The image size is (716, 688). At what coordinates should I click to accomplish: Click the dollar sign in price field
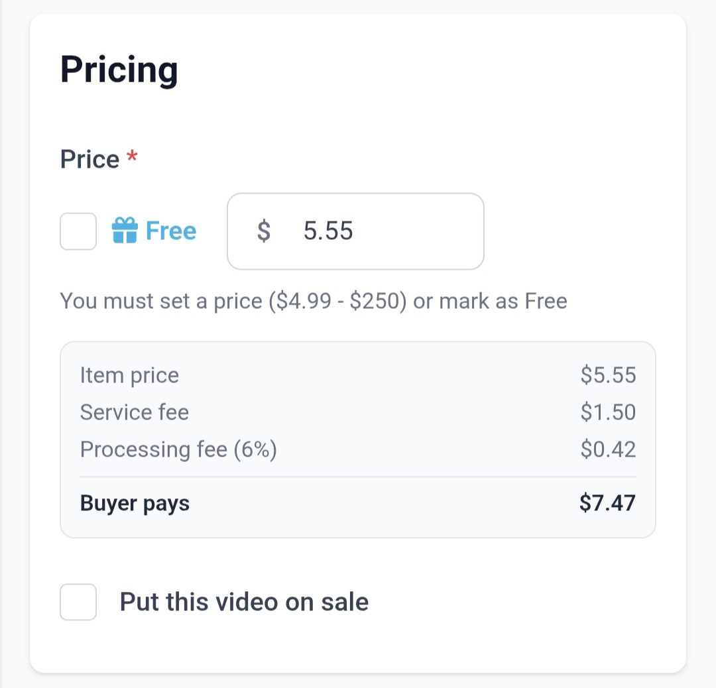264,231
